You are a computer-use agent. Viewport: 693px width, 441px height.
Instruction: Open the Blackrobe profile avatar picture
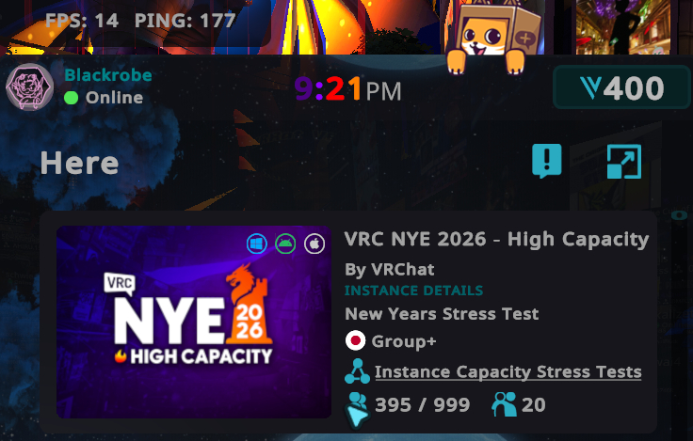tap(29, 87)
